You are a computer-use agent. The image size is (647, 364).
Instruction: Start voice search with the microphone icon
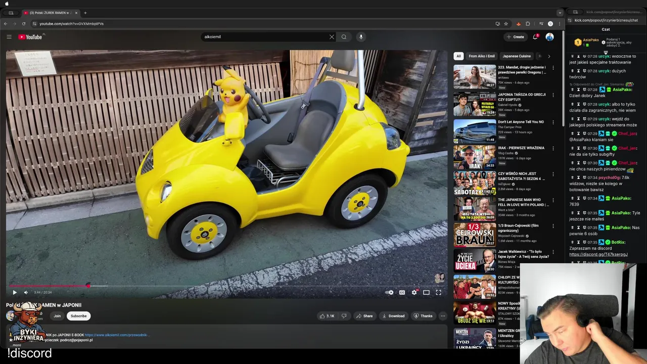tap(361, 37)
